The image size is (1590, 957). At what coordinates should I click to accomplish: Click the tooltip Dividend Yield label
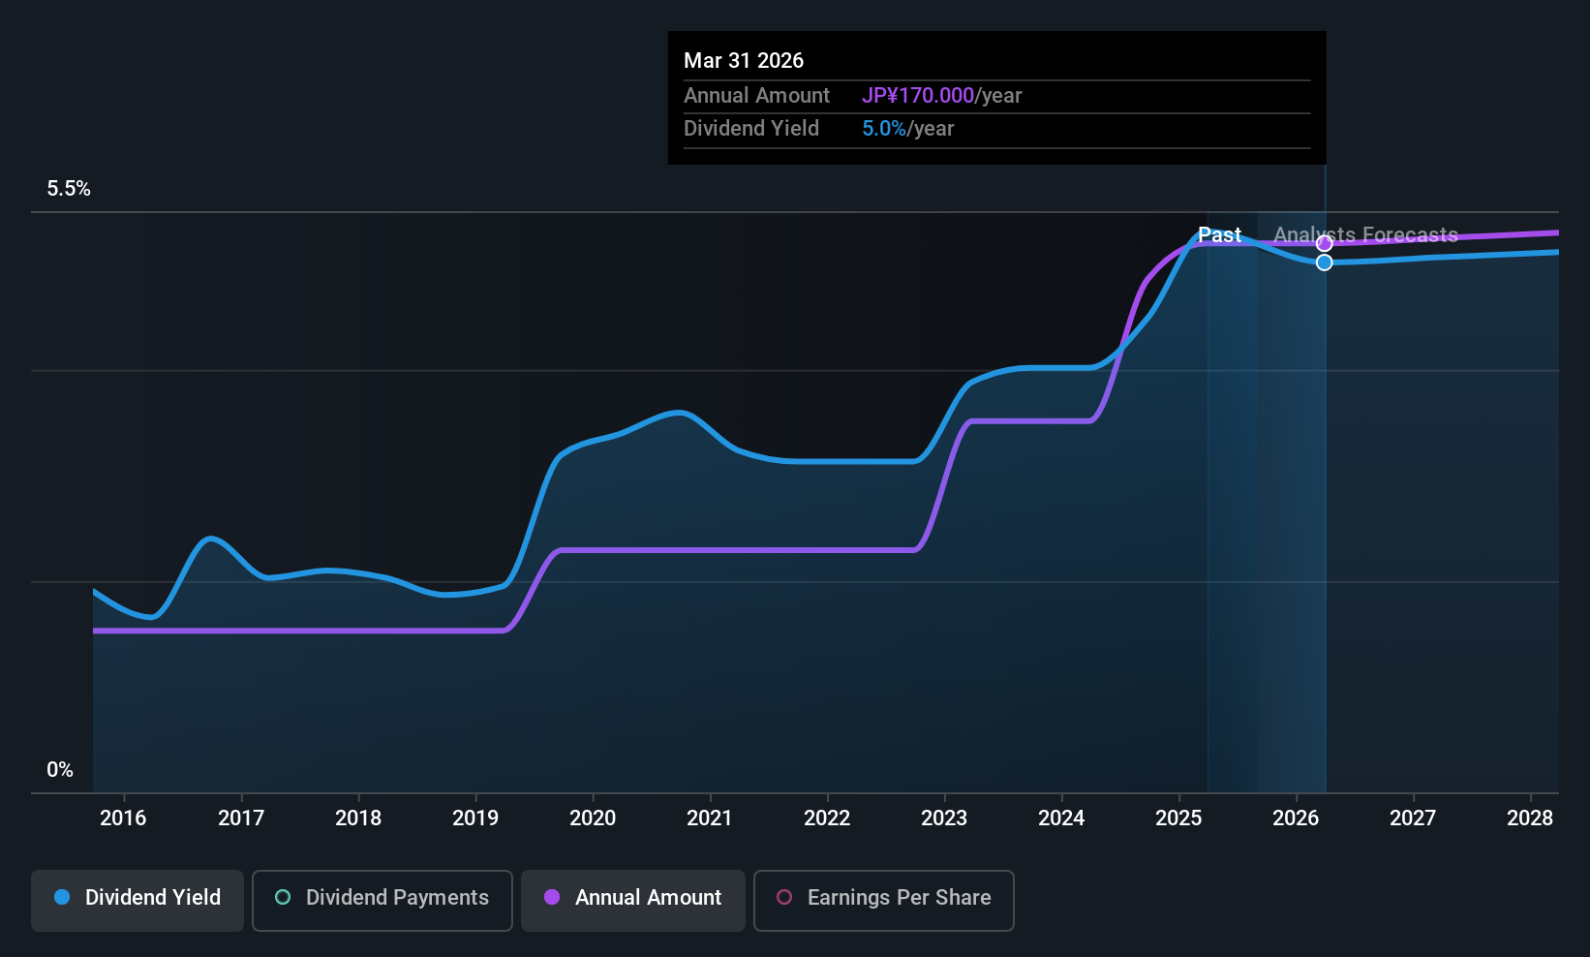751,129
